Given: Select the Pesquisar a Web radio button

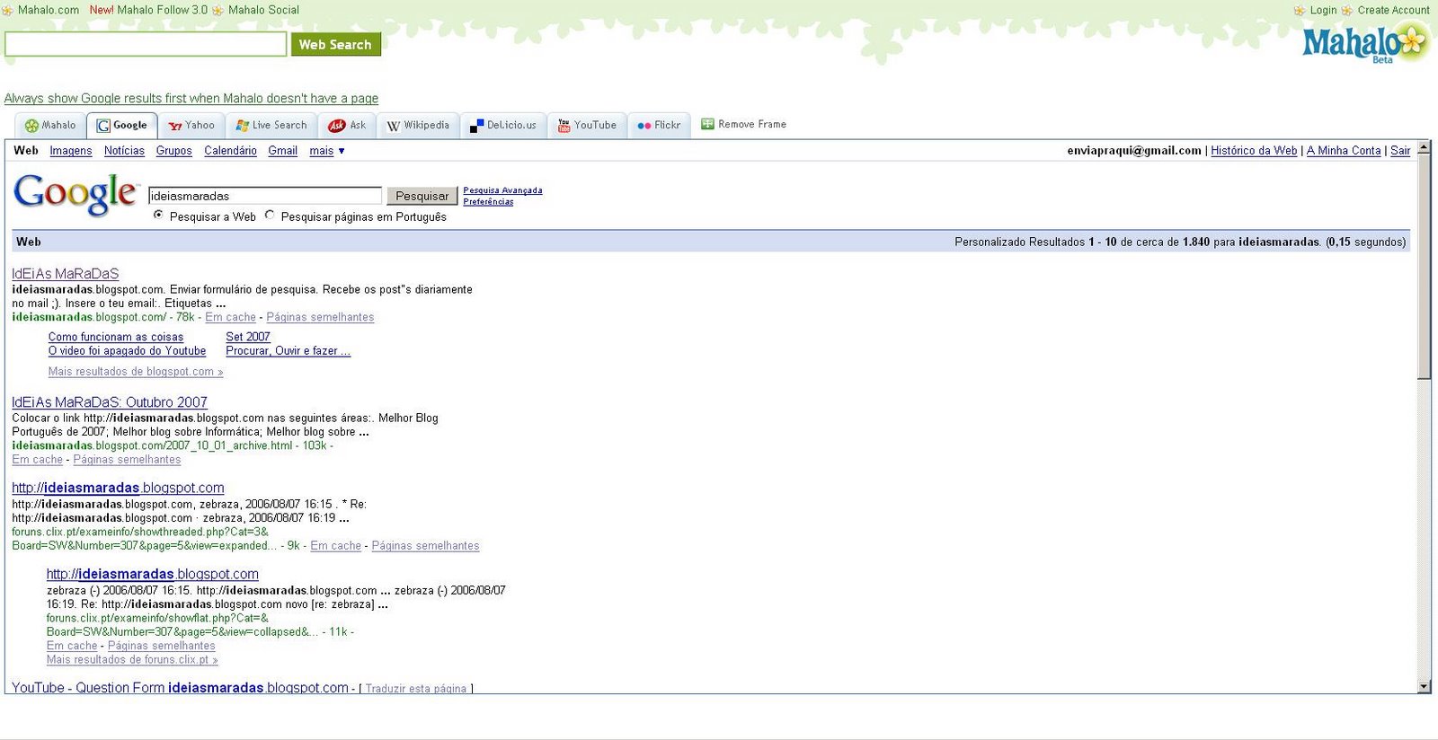Looking at the screenshot, I should pos(158,216).
